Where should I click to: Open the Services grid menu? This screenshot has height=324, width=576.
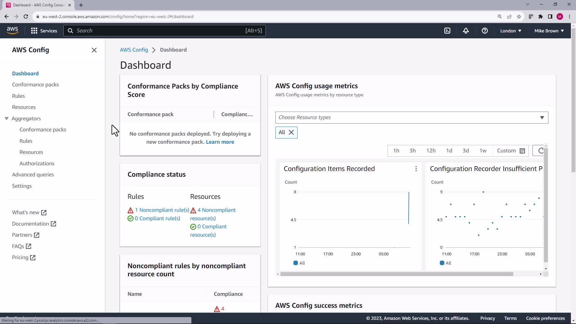44,31
